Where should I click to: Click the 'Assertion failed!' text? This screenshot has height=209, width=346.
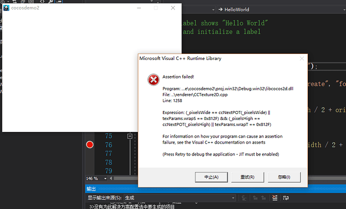[x=178, y=77]
